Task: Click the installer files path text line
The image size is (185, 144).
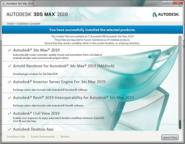Action: point(92,36)
